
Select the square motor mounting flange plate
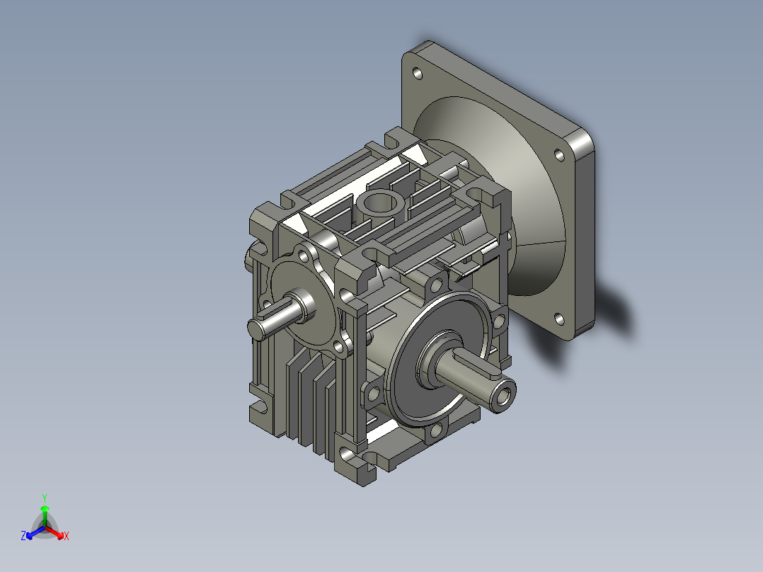[x=498, y=190]
